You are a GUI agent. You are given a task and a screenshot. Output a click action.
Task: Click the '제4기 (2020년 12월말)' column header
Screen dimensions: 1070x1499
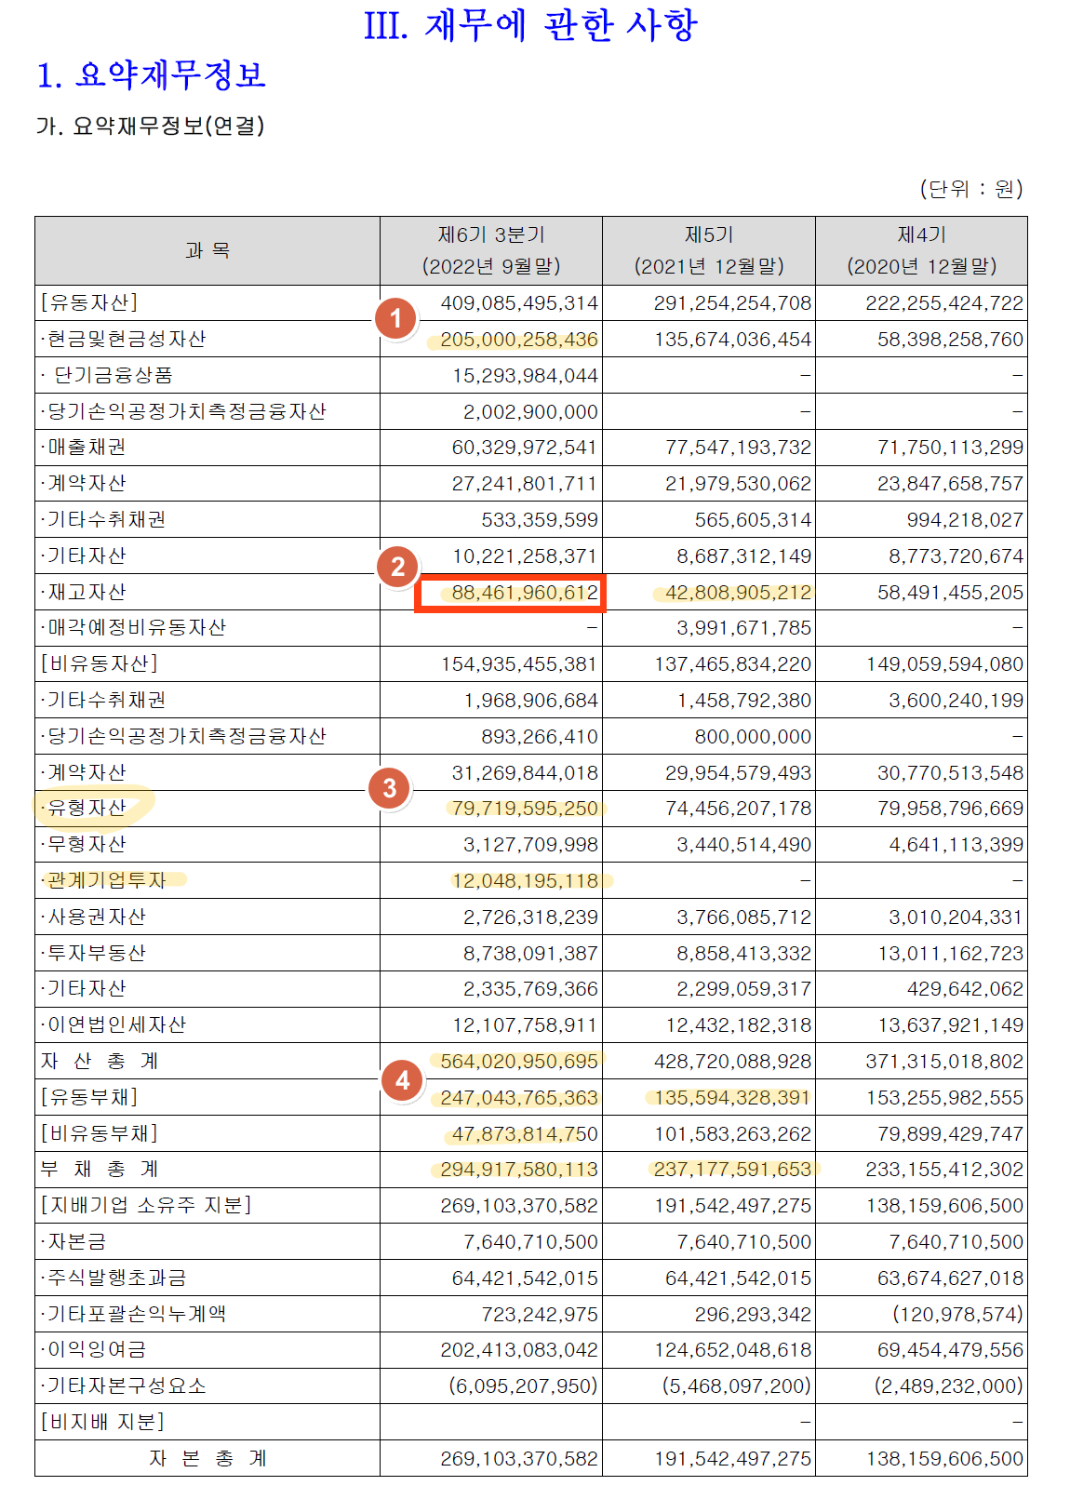tap(921, 250)
